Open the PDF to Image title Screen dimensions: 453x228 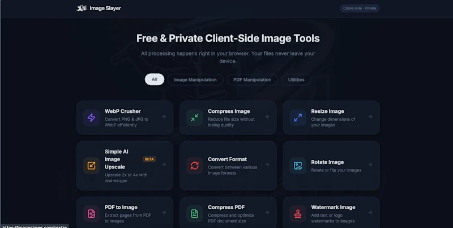pyautogui.click(x=121, y=207)
